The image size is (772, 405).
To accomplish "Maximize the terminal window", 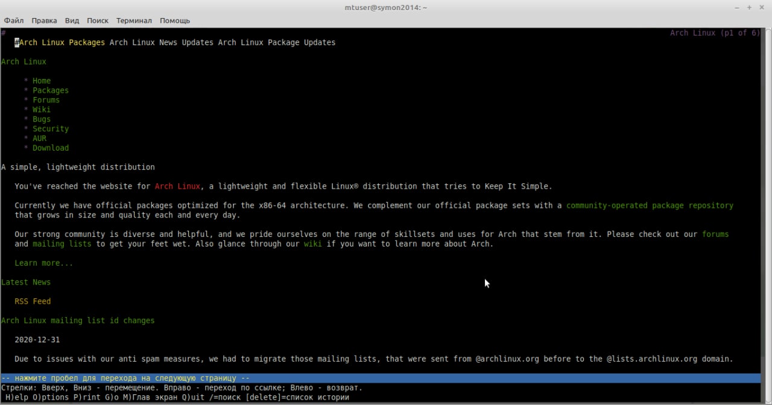I will click(x=749, y=7).
